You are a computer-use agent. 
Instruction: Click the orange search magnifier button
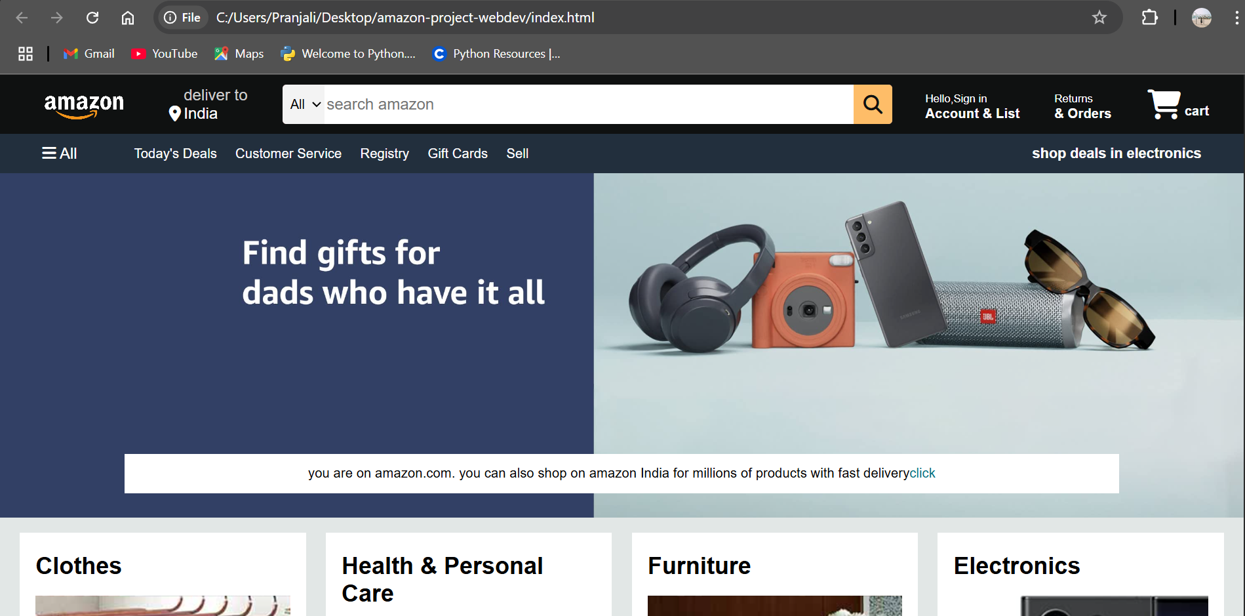pyautogui.click(x=873, y=104)
